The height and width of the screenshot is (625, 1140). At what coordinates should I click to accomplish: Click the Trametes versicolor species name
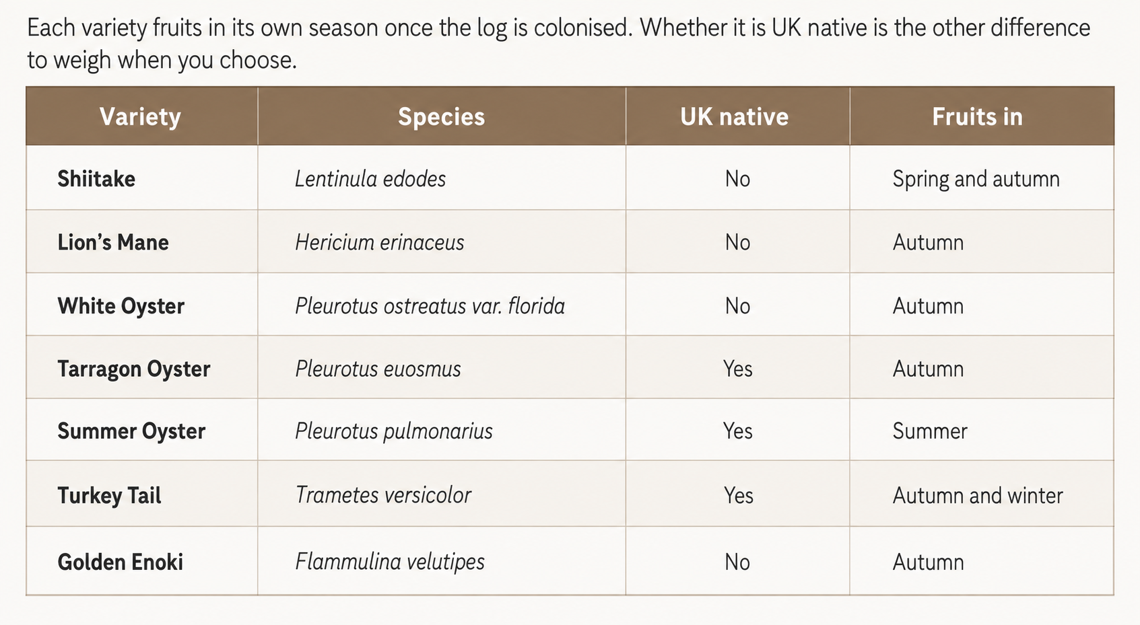point(382,495)
